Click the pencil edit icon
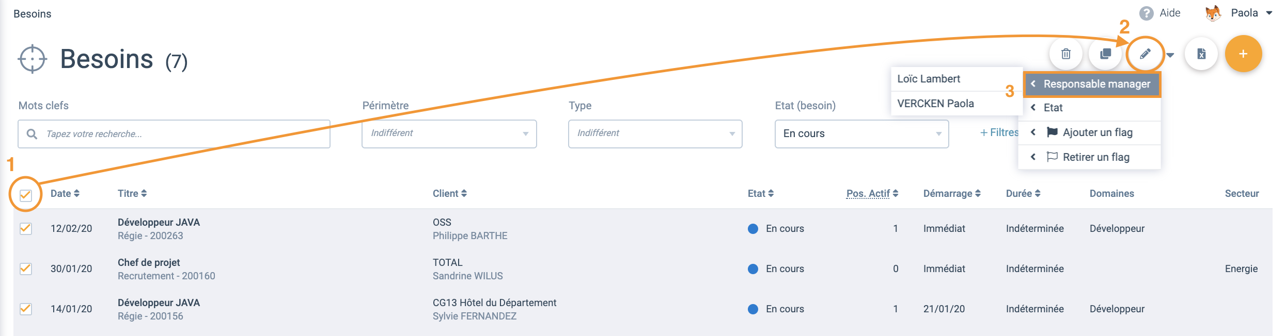The image size is (1286, 336). 1145,54
